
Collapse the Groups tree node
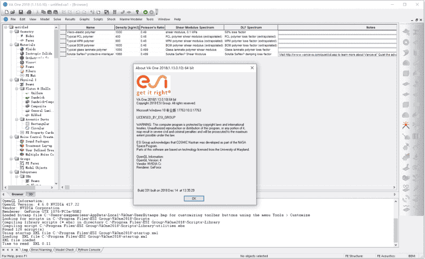(x=11, y=159)
